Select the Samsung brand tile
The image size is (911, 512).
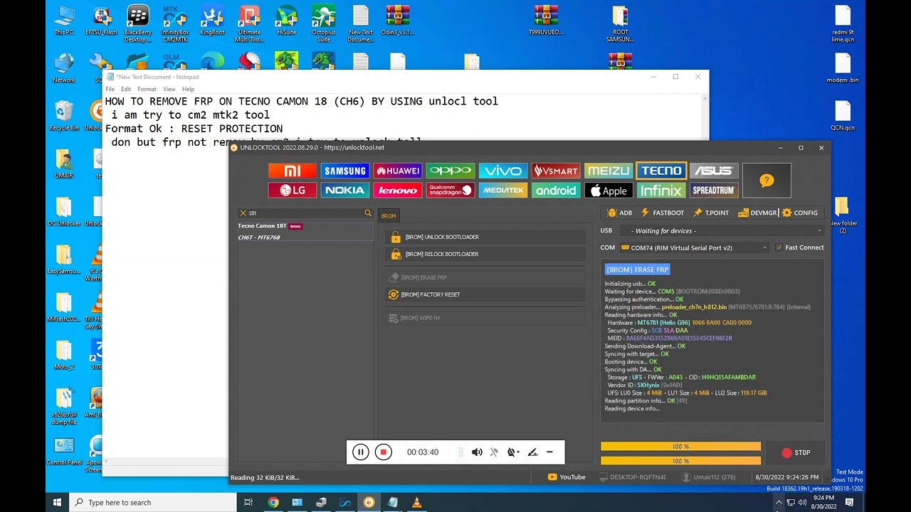[344, 171]
